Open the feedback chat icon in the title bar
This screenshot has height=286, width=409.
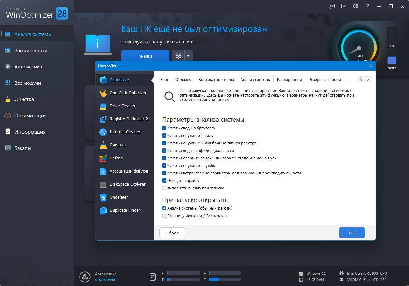point(332,6)
